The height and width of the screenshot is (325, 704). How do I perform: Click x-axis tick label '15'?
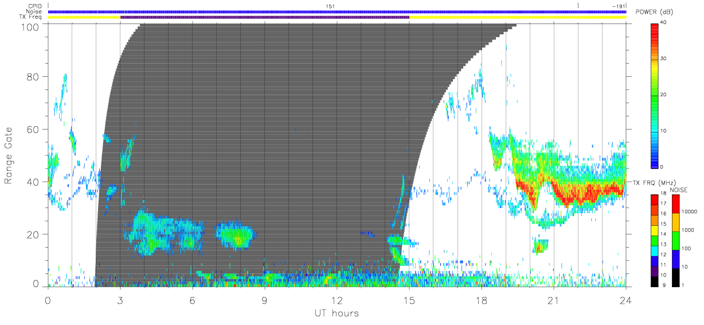coord(409,300)
